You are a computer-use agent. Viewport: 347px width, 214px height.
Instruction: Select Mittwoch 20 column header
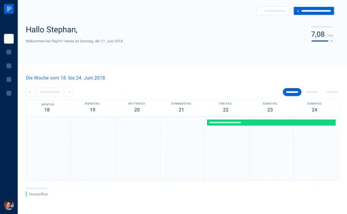point(137,107)
